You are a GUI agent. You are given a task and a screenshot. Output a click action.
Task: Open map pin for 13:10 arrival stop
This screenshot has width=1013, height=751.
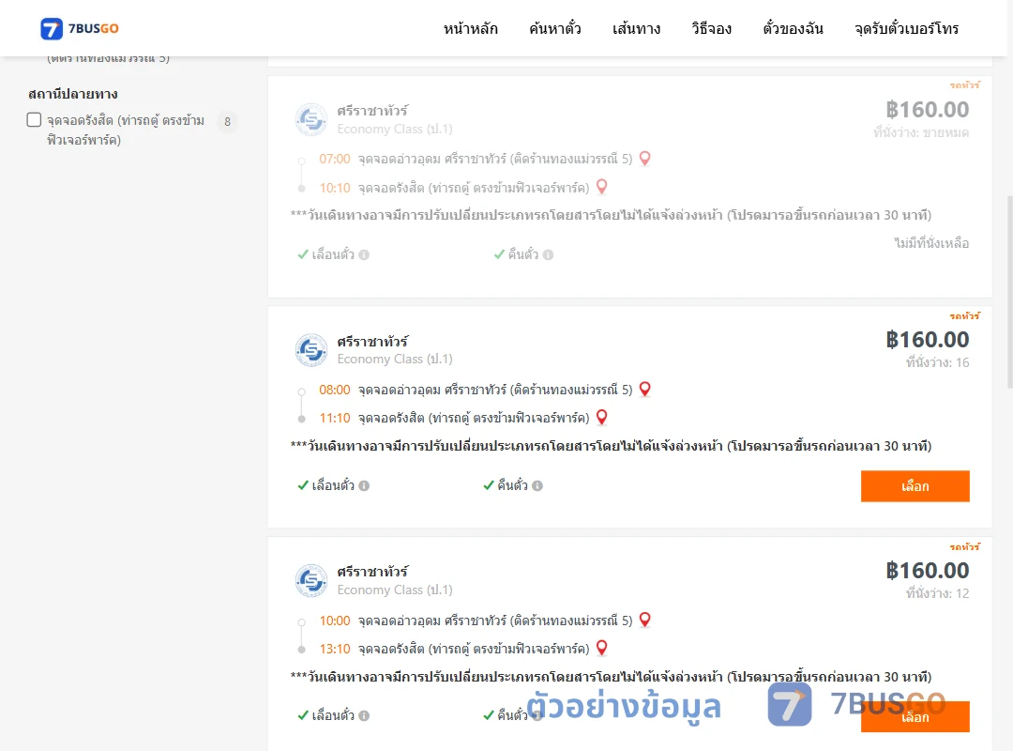(601, 648)
